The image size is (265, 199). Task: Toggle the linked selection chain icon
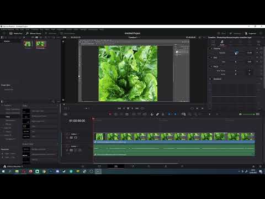coord(157,114)
